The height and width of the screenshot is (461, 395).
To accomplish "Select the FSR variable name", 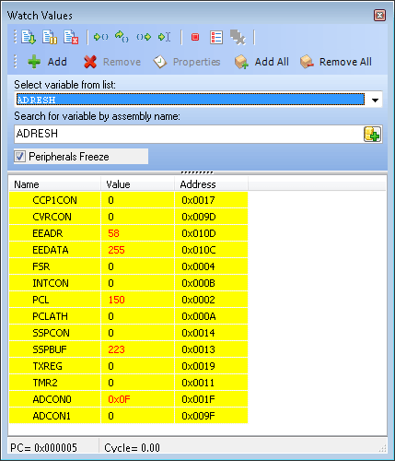I will click(x=41, y=266).
